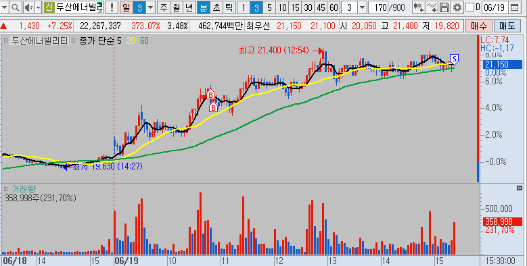Click the 358,998주(231.70%) volume text
Image resolution: width=527 pixels, height=266 pixels.
[x=41, y=198]
